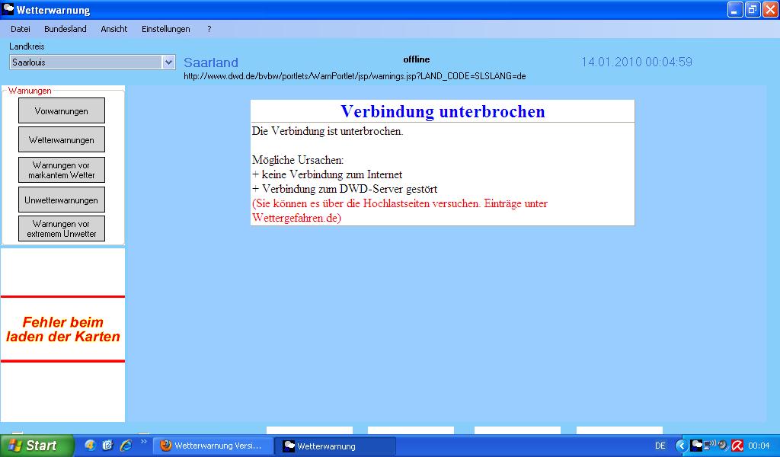Open the ? help menu
The height and width of the screenshot is (457, 780).
(209, 29)
